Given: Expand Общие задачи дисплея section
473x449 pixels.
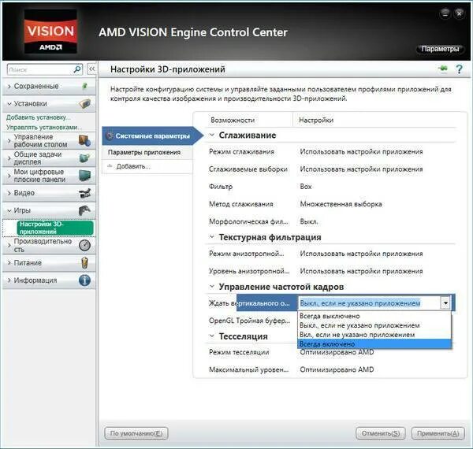Looking at the screenshot, I should pyautogui.click(x=9, y=158).
